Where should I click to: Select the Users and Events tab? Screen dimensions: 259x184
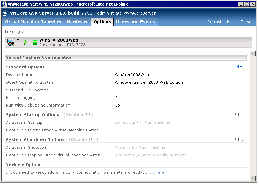coord(136,22)
